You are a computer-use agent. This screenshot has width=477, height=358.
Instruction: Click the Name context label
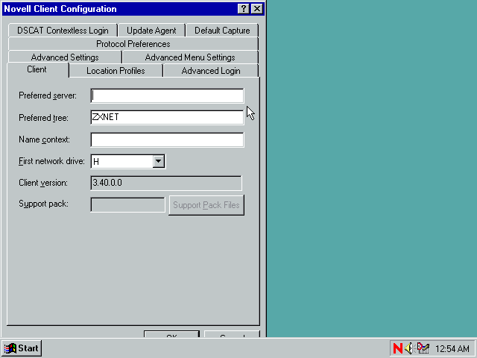(45, 139)
